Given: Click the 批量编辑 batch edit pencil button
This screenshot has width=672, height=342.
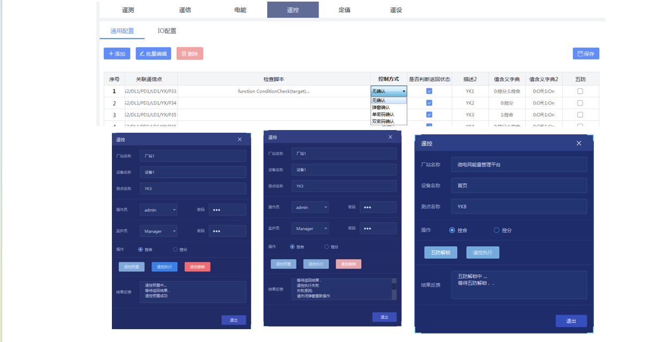Looking at the screenshot, I should pos(153,54).
